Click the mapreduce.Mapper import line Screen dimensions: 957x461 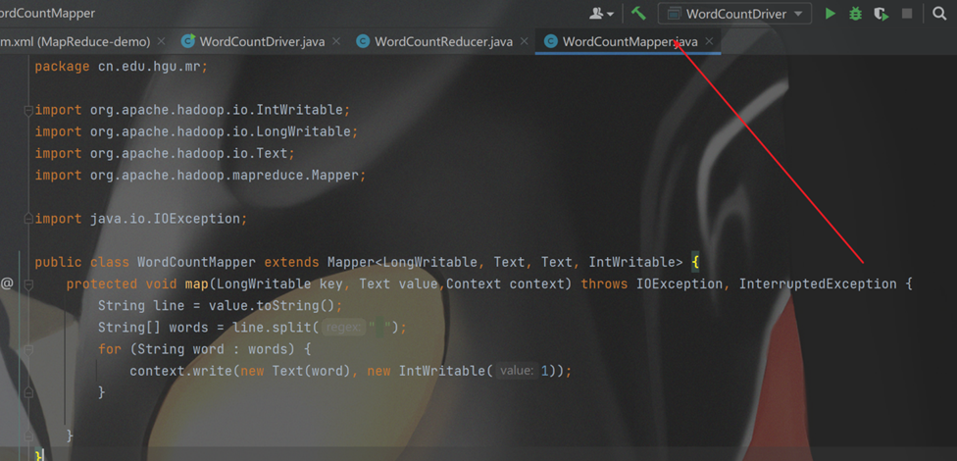(x=200, y=176)
